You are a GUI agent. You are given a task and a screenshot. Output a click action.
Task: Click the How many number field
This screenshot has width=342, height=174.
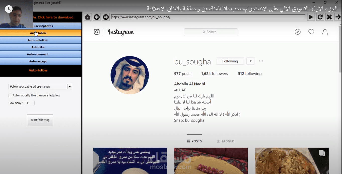30,103
